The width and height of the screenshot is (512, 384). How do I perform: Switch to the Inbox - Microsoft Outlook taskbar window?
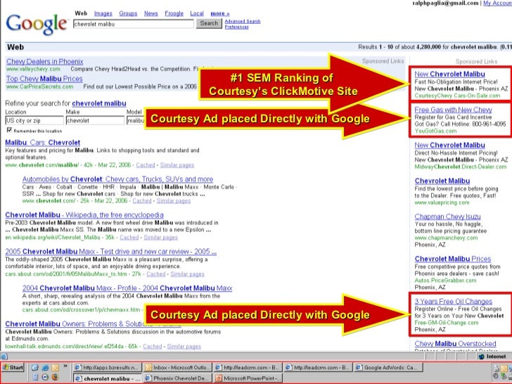tap(178, 367)
